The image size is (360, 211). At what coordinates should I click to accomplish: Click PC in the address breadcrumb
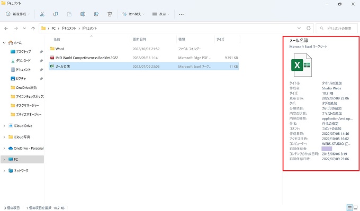click(53, 28)
